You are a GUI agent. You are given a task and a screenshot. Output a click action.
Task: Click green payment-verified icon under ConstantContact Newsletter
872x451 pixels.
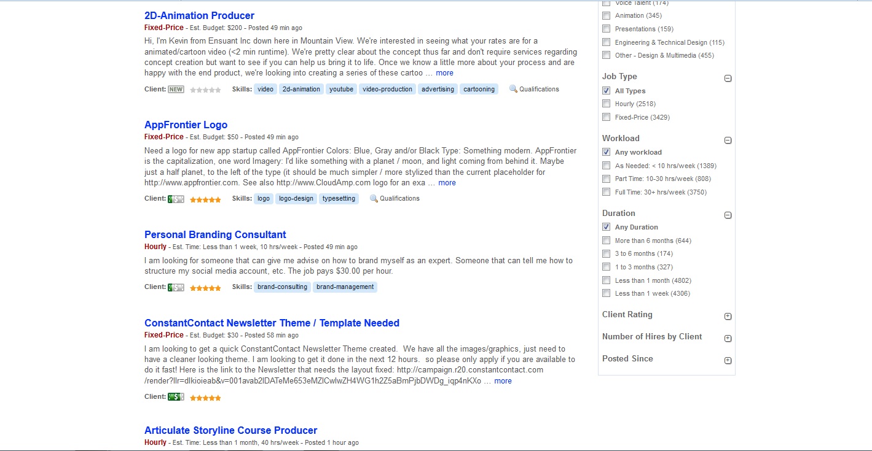click(x=176, y=397)
